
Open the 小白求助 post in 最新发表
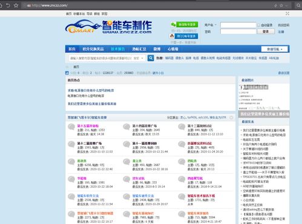point(248,200)
